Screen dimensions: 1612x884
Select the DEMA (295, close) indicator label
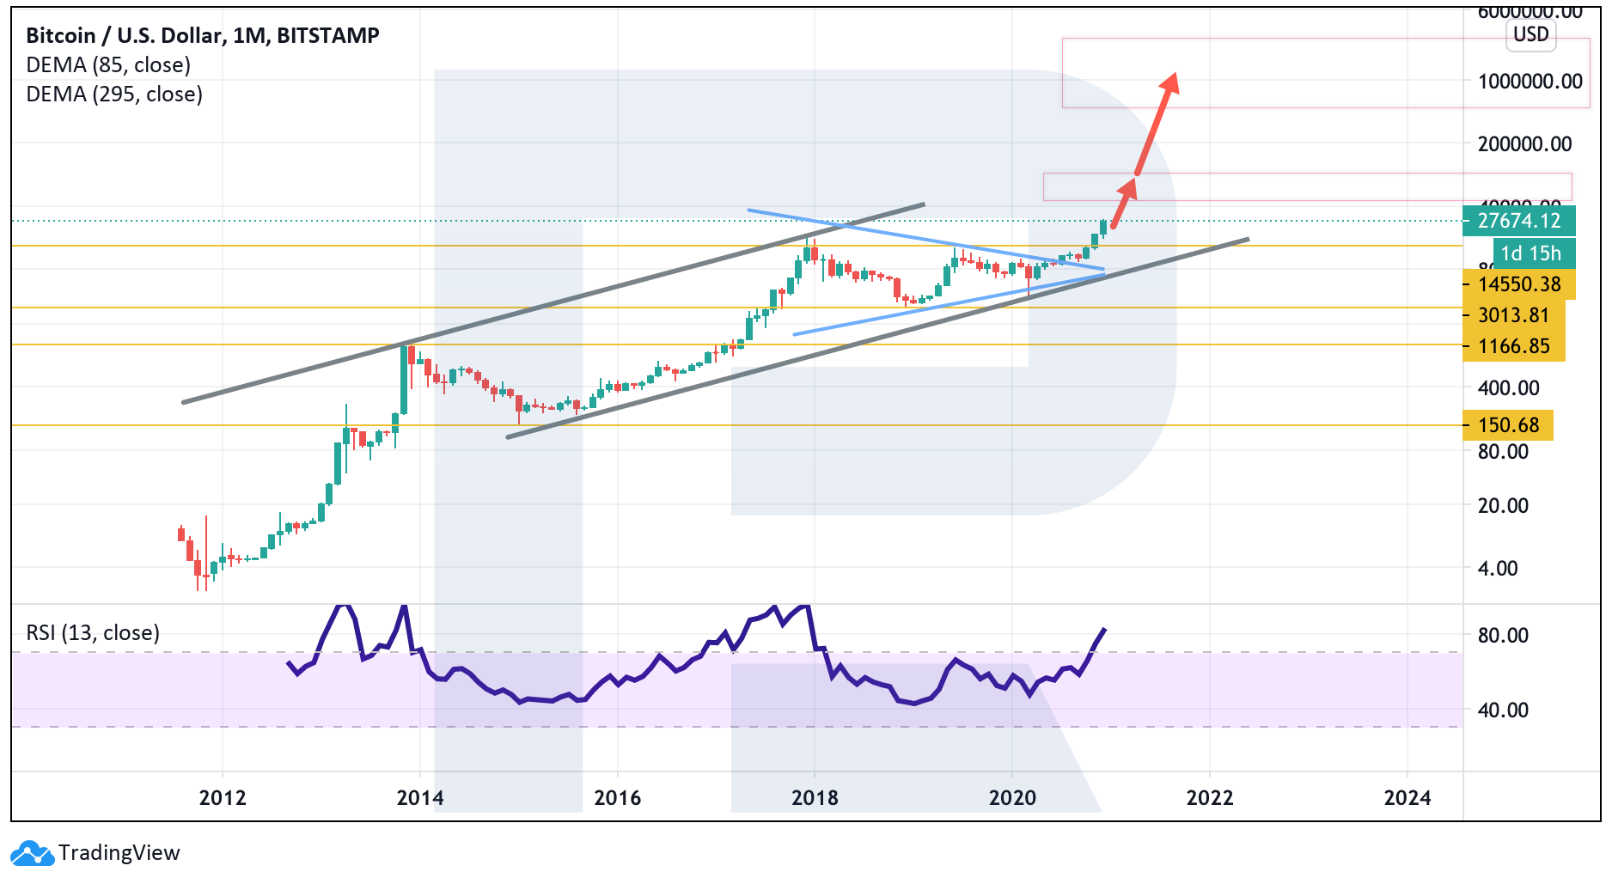114,94
